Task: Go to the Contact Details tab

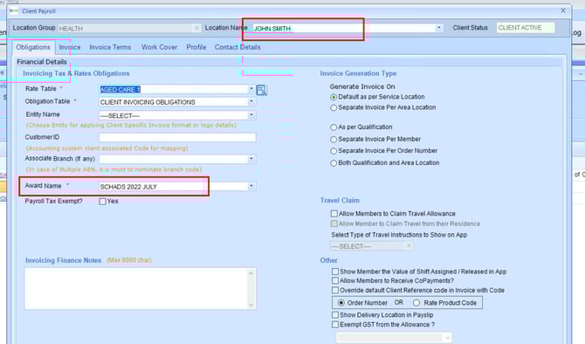Action: point(237,47)
